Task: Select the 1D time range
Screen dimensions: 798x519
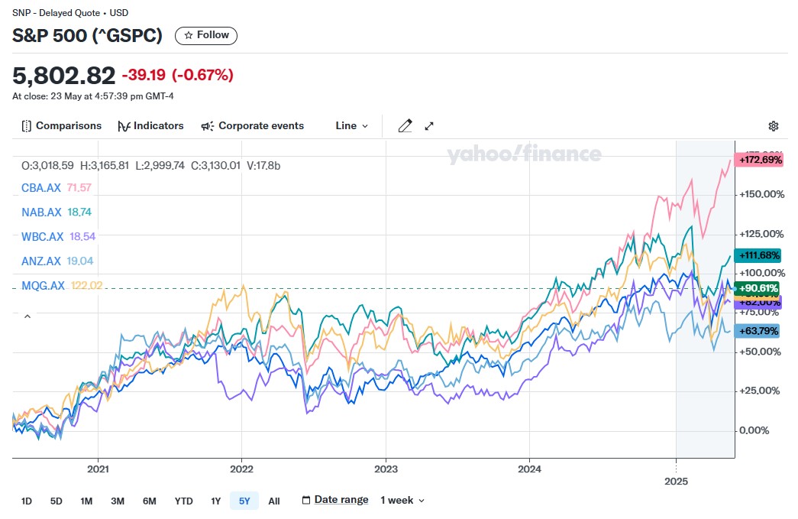Action: [x=27, y=501]
